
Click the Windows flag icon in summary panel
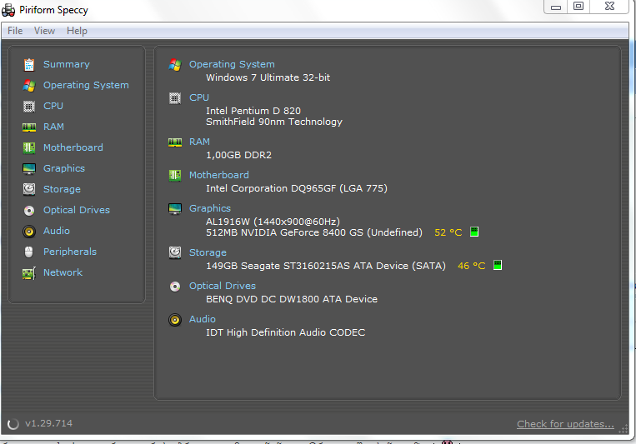pyautogui.click(x=175, y=64)
